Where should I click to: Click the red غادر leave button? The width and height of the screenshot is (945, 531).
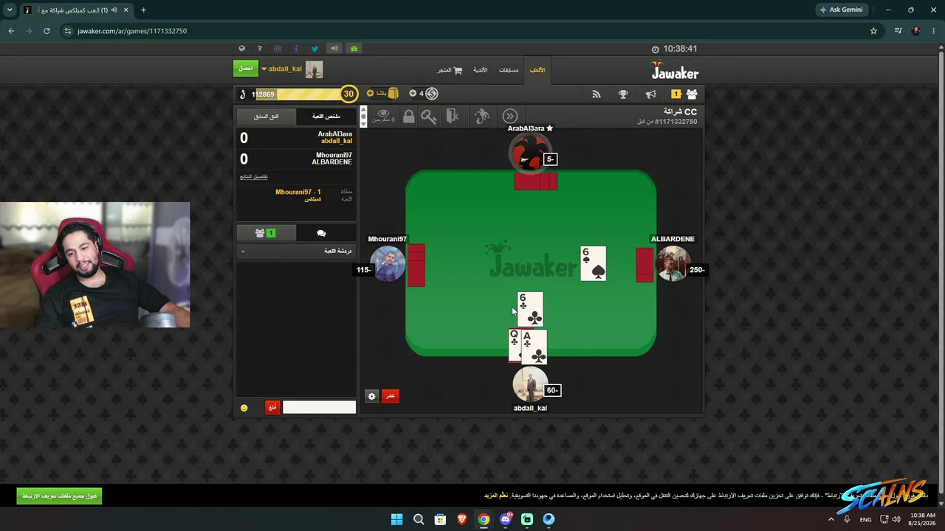click(x=391, y=396)
